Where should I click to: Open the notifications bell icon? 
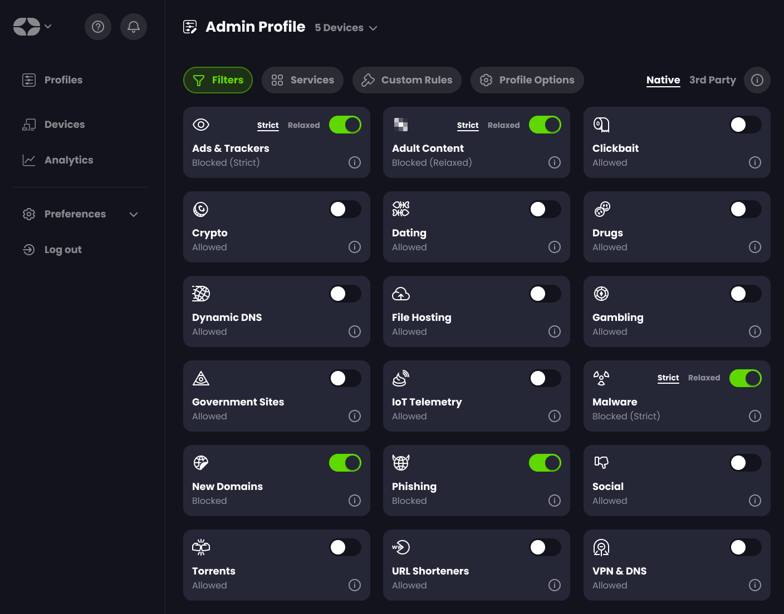click(x=134, y=27)
